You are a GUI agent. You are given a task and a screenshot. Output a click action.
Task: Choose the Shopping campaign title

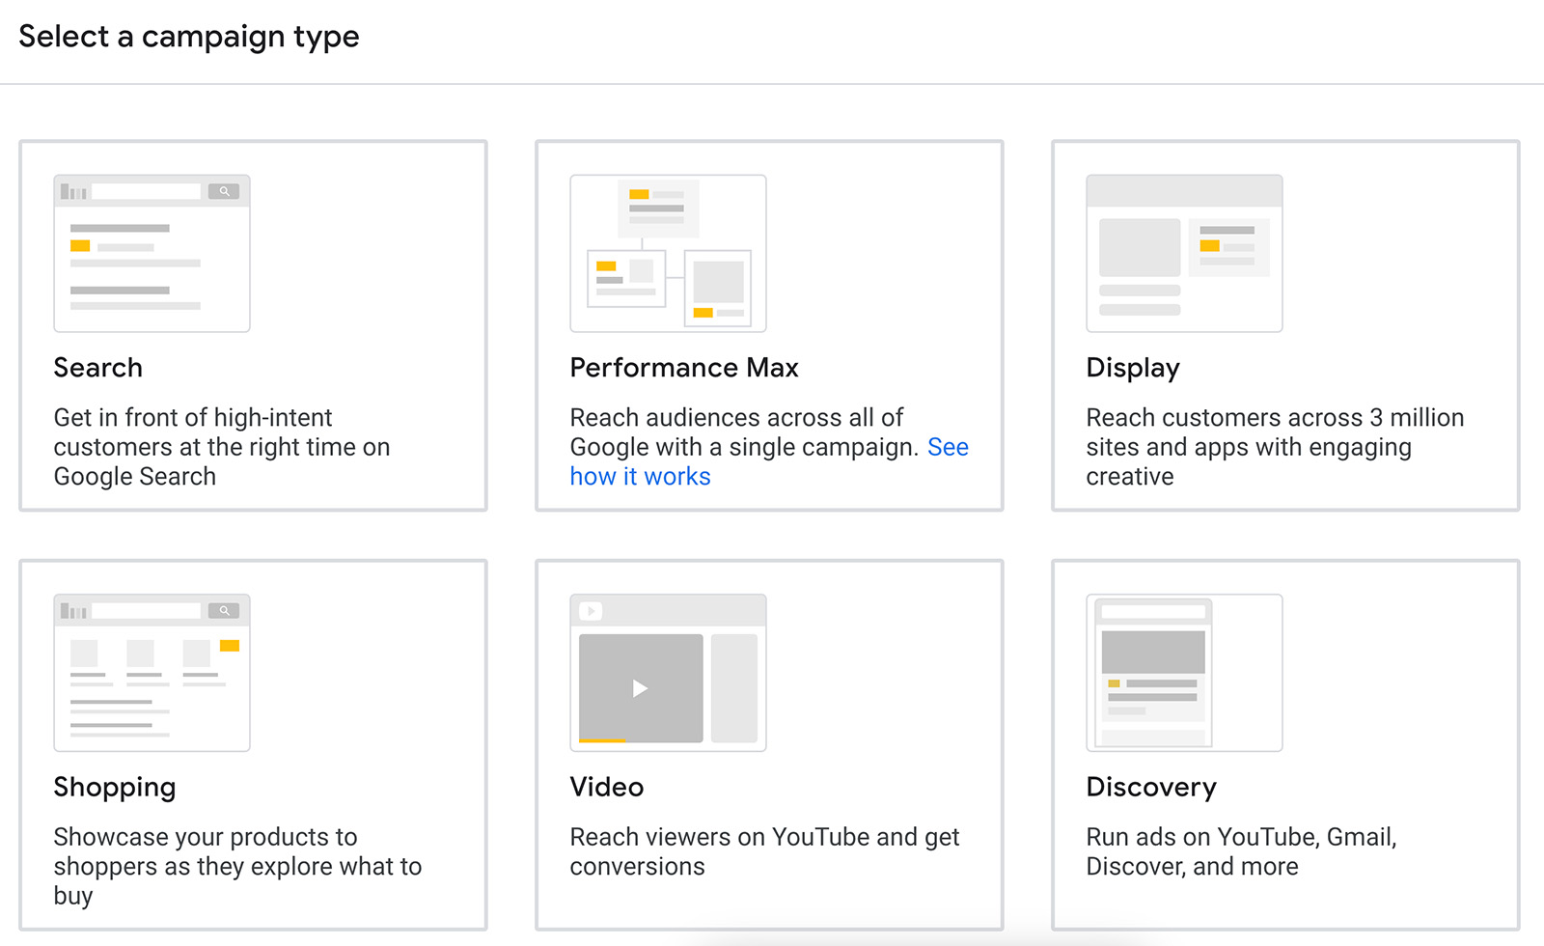pyautogui.click(x=115, y=788)
